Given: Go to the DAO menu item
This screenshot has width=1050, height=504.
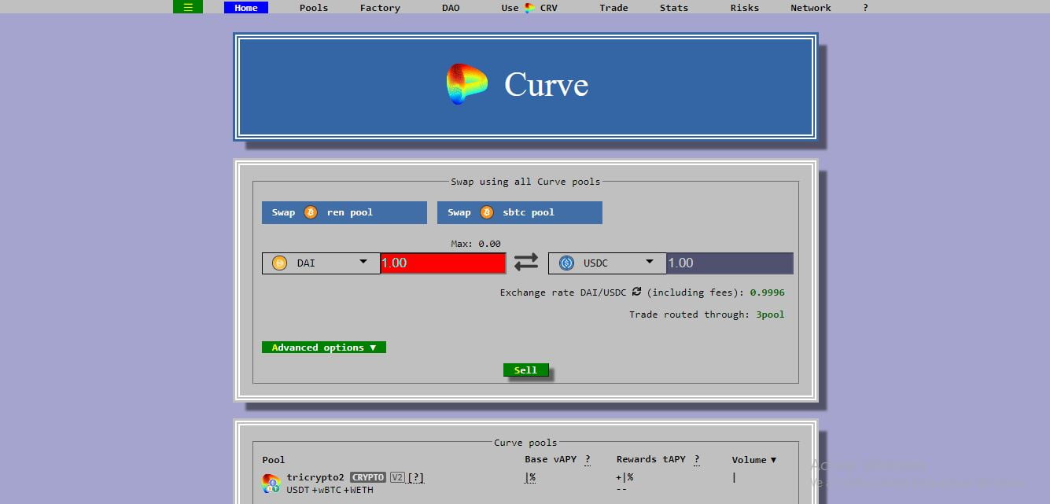Looking at the screenshot, I should click(x=451, y=8).
